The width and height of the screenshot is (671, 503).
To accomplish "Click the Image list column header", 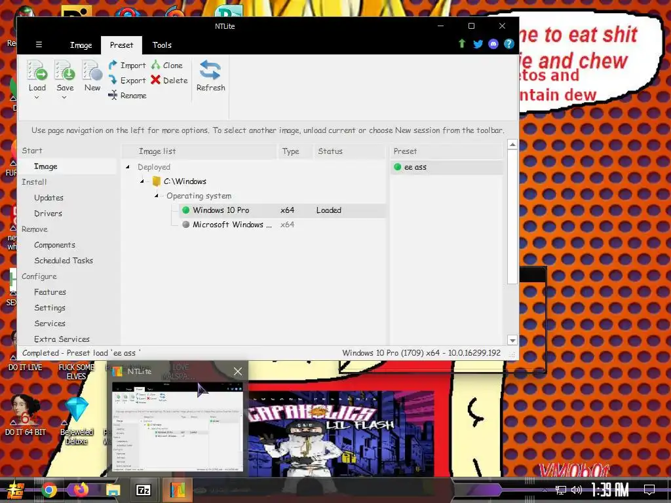I will pyautogui.click(x=199, y=151).
